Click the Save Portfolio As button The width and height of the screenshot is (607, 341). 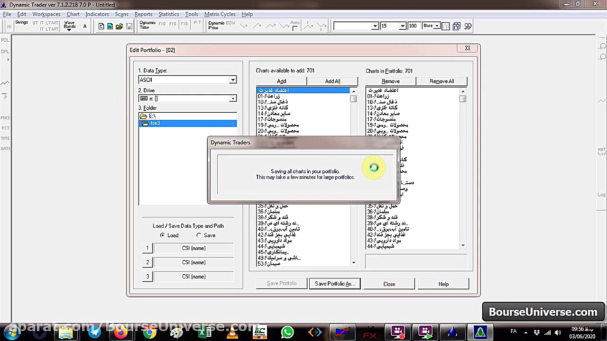(334, 284)
